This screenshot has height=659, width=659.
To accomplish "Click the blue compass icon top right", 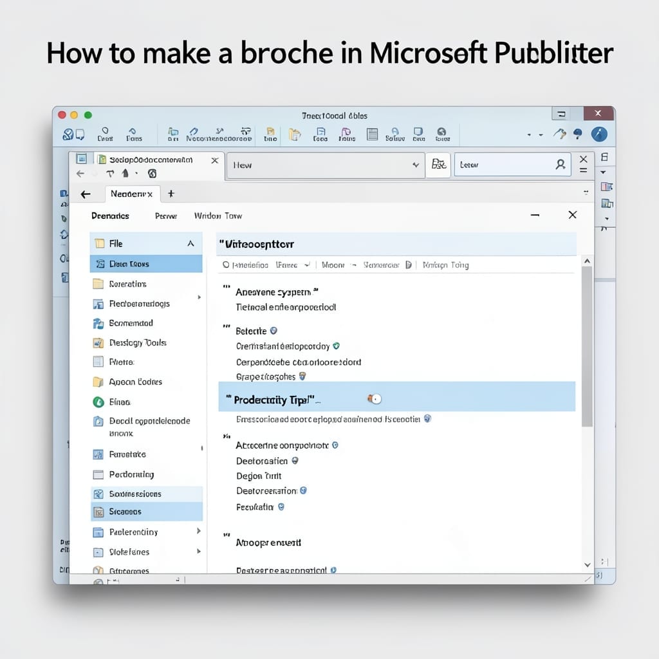I will (599, 134).
